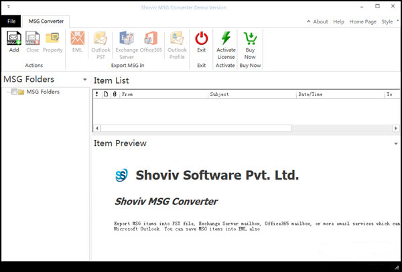The height and width of the screenshot is (272, 402).
Task: Click the red Exit power icon
Action: click(x=202, y=38)
